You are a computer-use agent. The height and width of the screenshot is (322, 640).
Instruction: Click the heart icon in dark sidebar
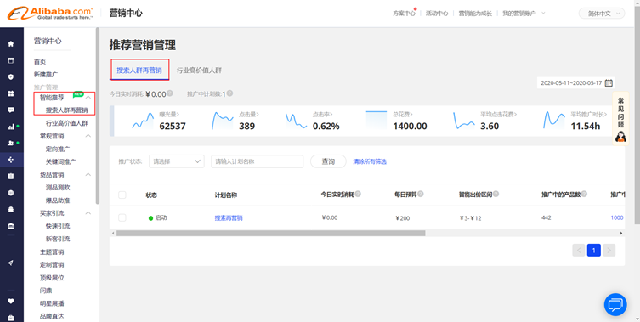[11, 302]
